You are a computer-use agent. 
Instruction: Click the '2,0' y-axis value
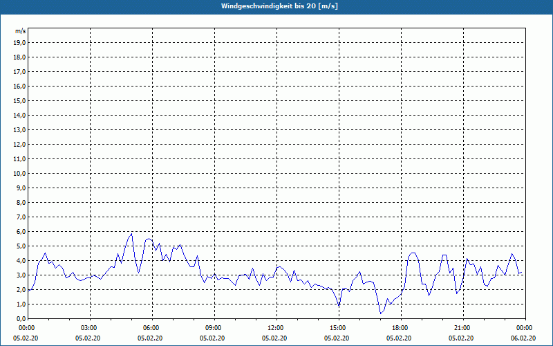[21, 289]
